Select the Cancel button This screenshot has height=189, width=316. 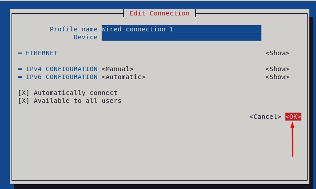265,117
